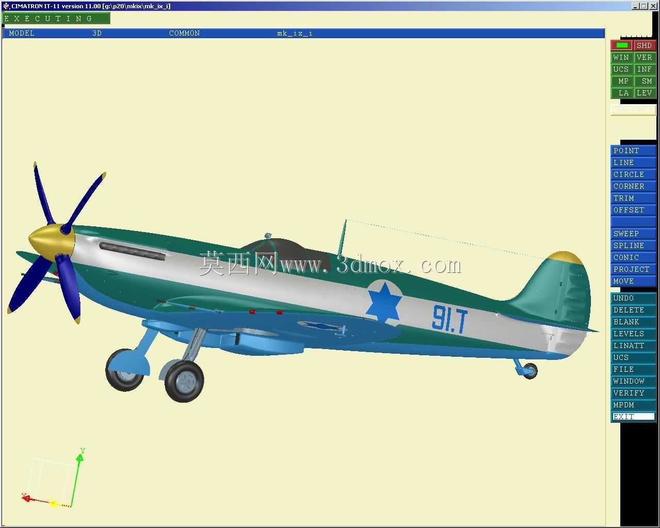Click mk_ix_i file name in status bar
660x528 pixels.
coord(295,33)
